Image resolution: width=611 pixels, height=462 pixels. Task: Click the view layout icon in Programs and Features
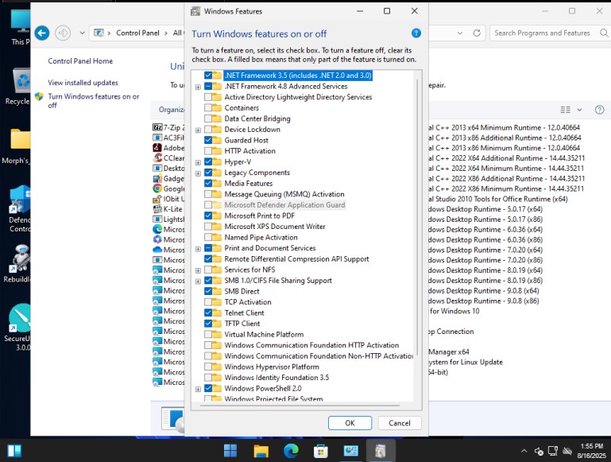pyautogui.click(x=565, y=110)
